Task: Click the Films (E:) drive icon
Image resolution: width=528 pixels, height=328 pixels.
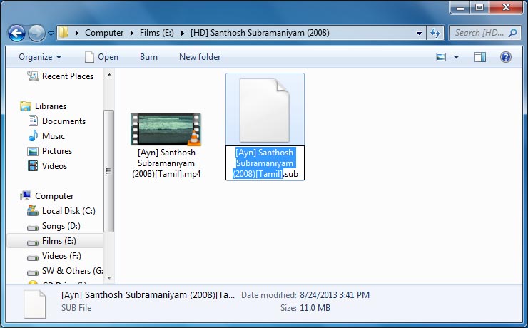Action: pos(33,242)
